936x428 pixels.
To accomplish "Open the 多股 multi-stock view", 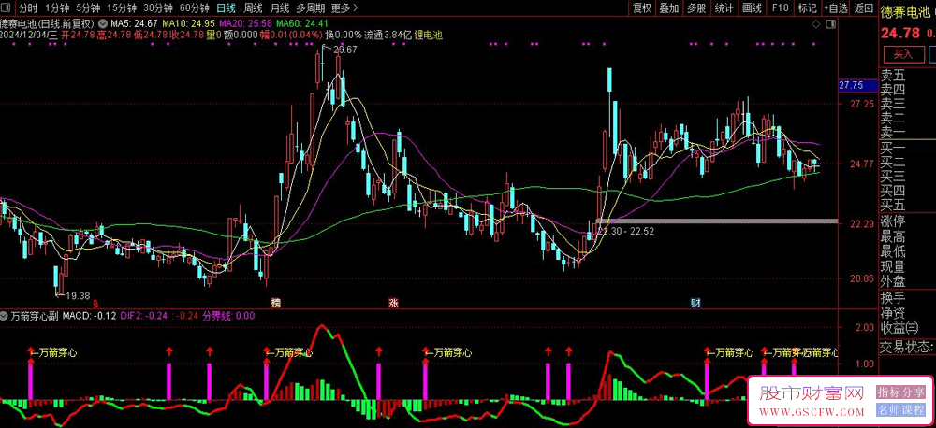I will tap(696, 8).
